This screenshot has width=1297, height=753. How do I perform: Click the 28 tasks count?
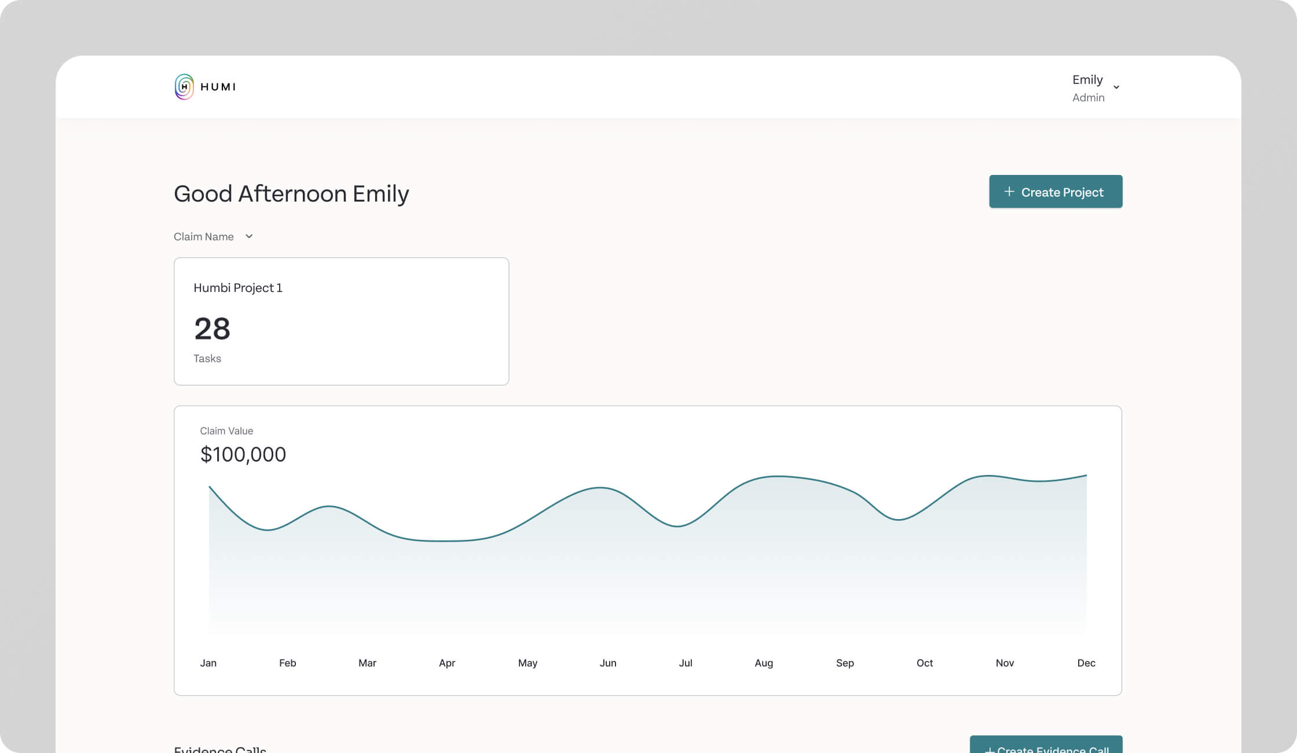click(x=212, y=329)
